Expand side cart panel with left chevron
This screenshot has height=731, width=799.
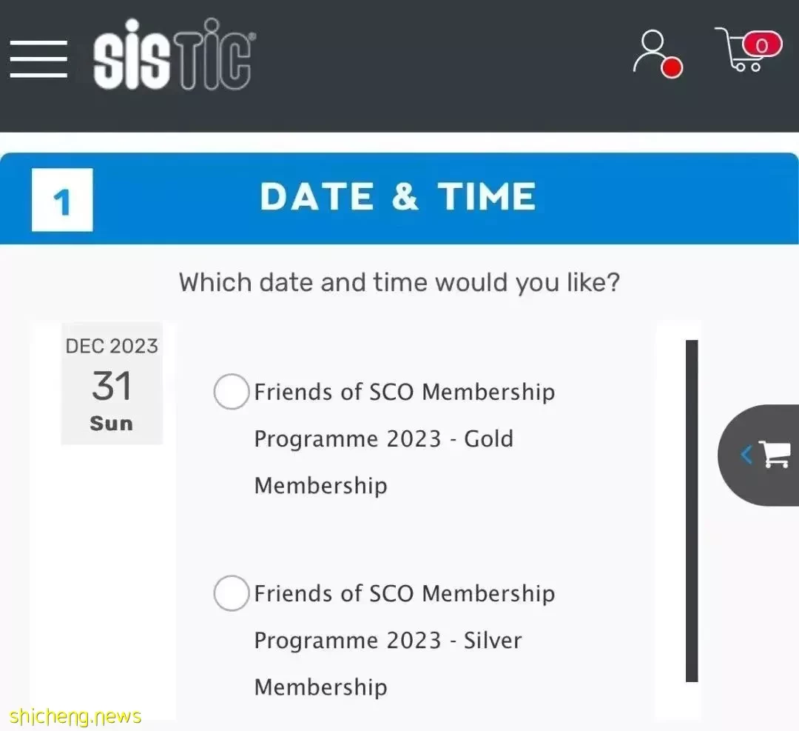(746, 454)
